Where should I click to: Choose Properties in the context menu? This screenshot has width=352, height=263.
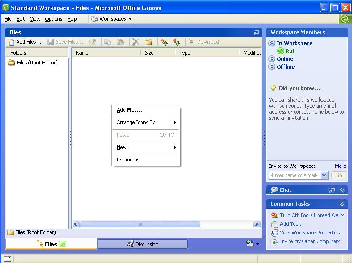click(x=146, y=160)
